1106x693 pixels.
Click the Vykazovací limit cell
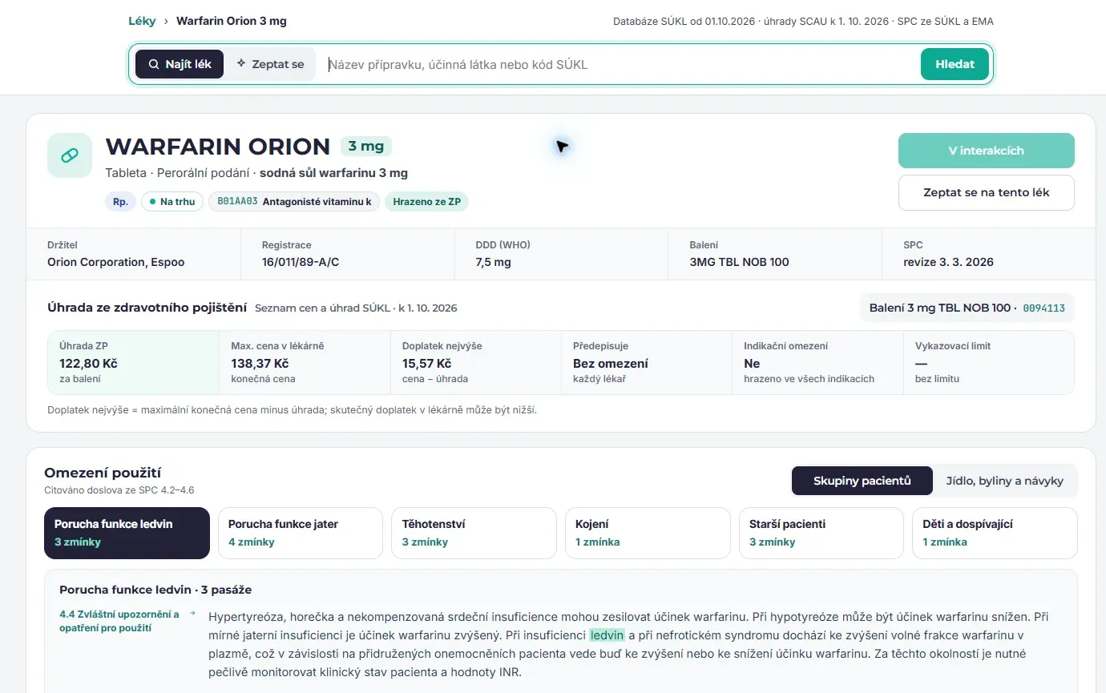989,362
